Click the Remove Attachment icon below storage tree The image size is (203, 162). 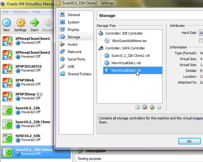click(x=145, y=107)
